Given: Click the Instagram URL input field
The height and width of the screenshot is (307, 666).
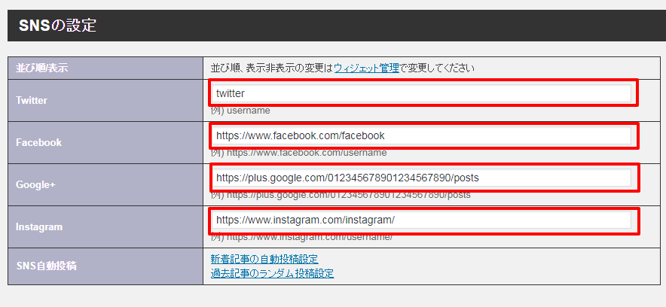Looking at the screenshot, I should (x=421, y=220).
